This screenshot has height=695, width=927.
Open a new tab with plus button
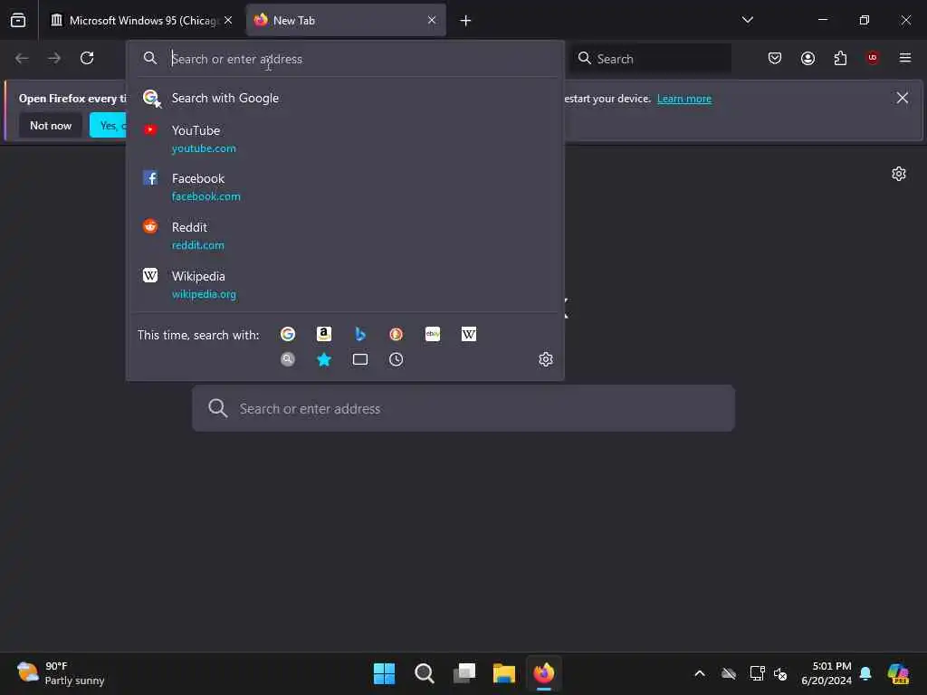click(x=466, y=21)
